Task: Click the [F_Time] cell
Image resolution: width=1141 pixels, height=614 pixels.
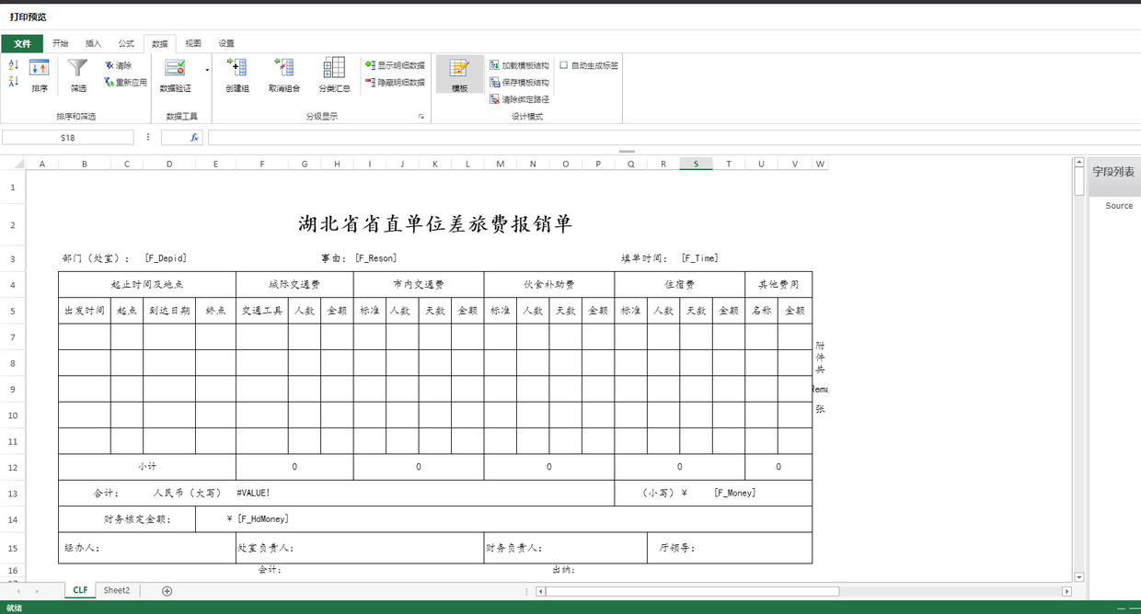Action: pyautogui.click(x=699, y=258)
